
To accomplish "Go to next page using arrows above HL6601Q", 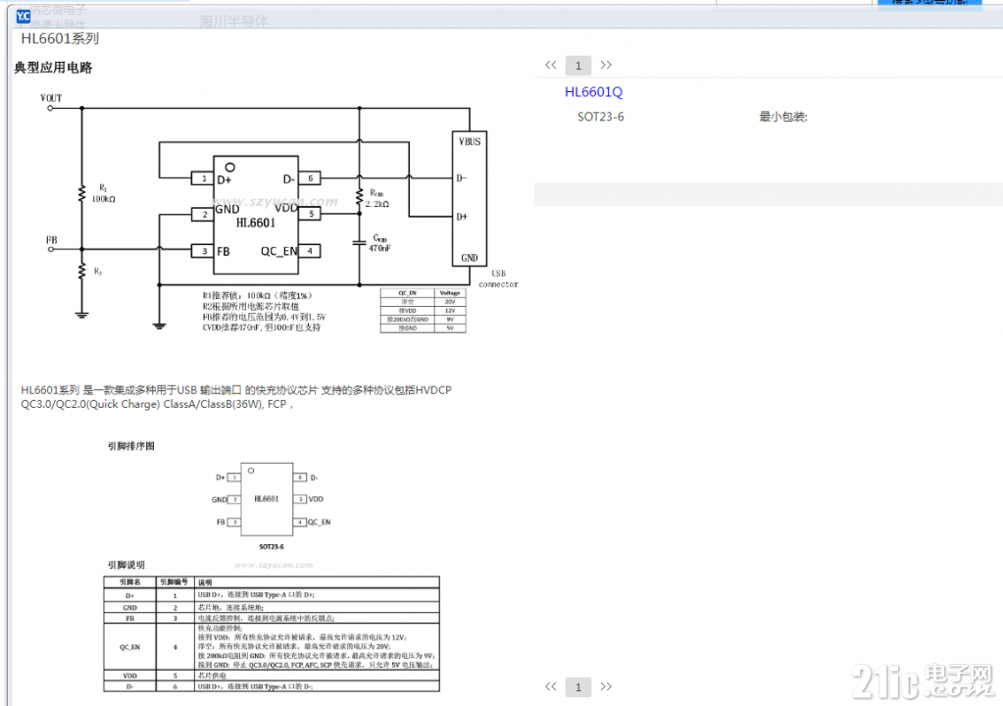I will point(606,65).
